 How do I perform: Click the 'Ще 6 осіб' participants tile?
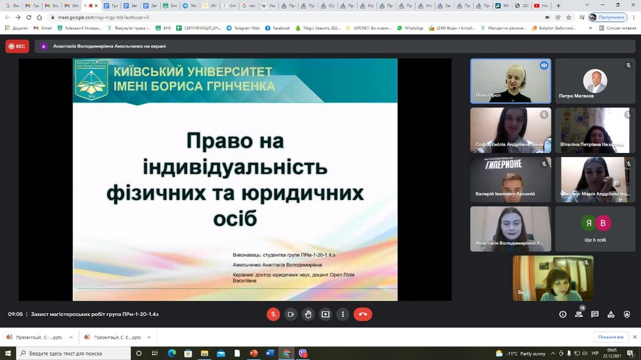(595, 229)
